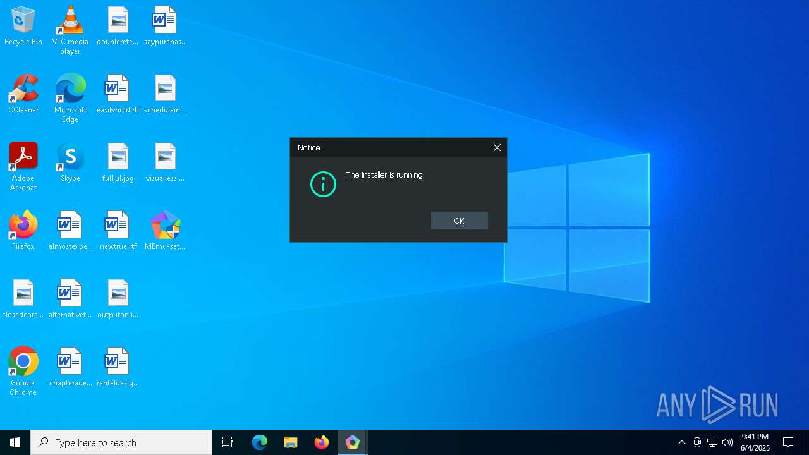Select the Skype desktop shortcut
The width and height of the screenshot is (809, 455).
(70, 163)
